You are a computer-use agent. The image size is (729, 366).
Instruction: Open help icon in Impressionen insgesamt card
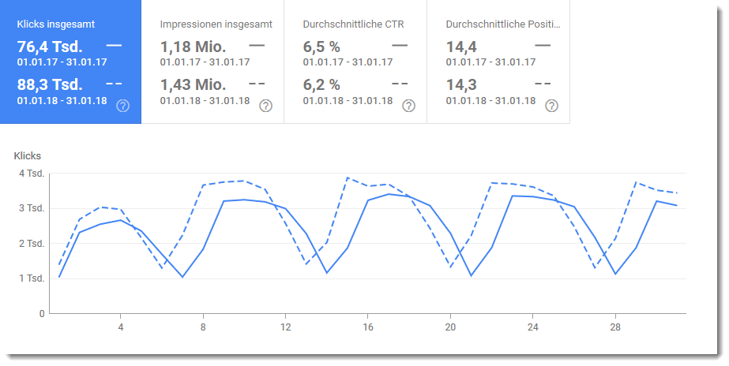265,106
